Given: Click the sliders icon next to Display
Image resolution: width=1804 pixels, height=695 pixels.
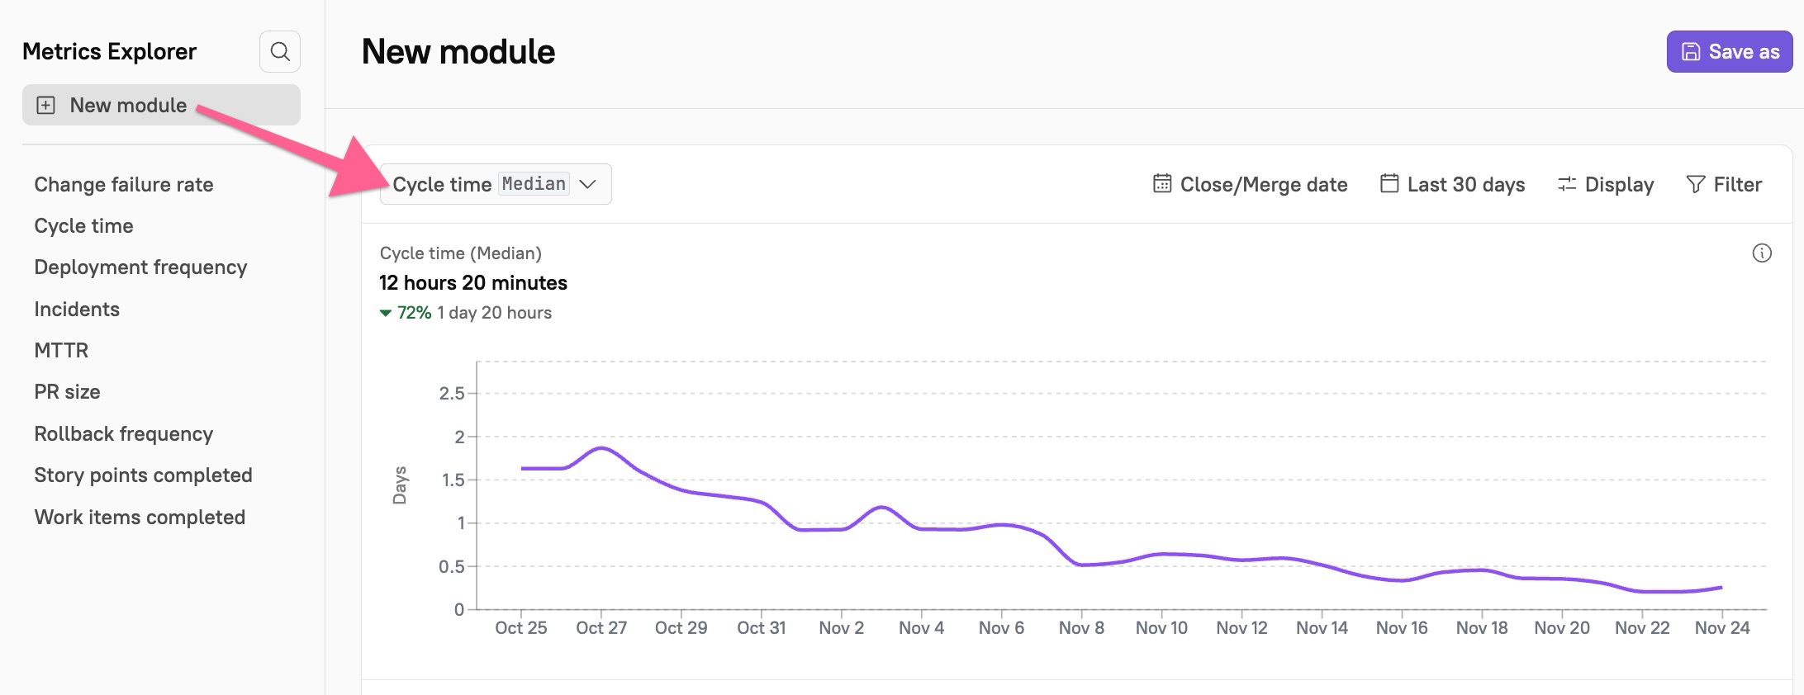Looking at the screenshot, I should 1566,184.
